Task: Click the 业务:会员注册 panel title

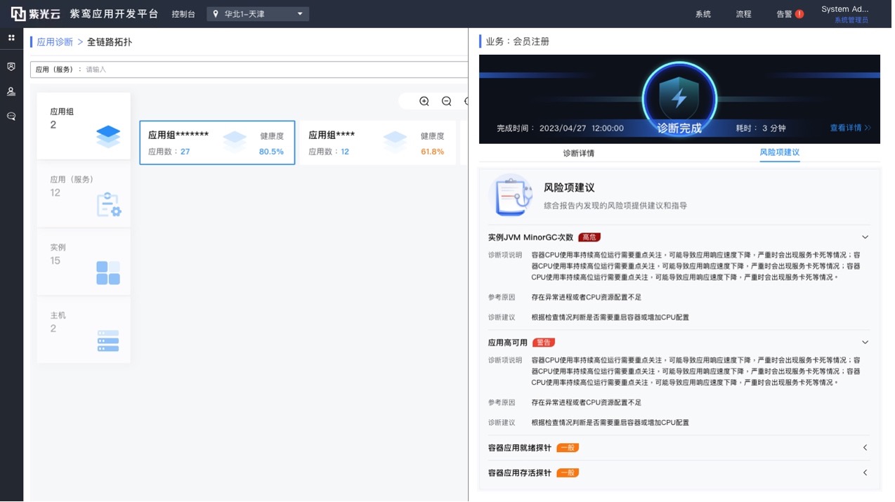Action: (520, 41)
